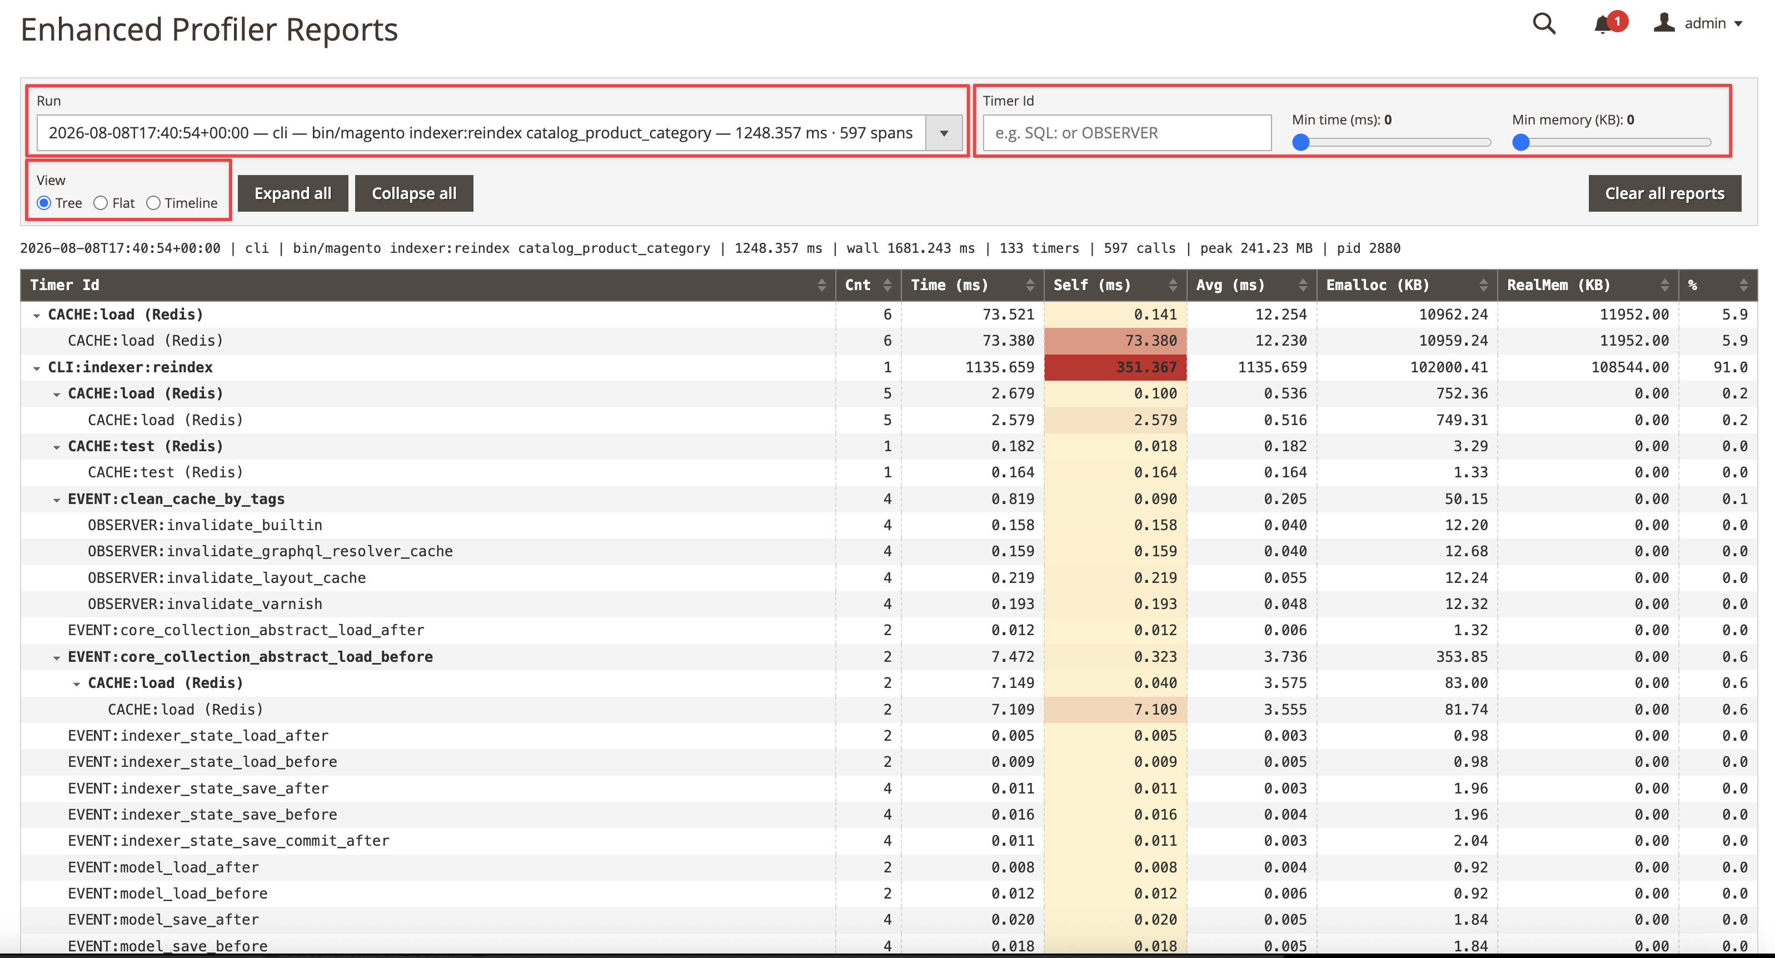Collapse the CACHE:test (Redis) parent node
The width and height of the screenshot is (1775, 958).
[57, 447]
